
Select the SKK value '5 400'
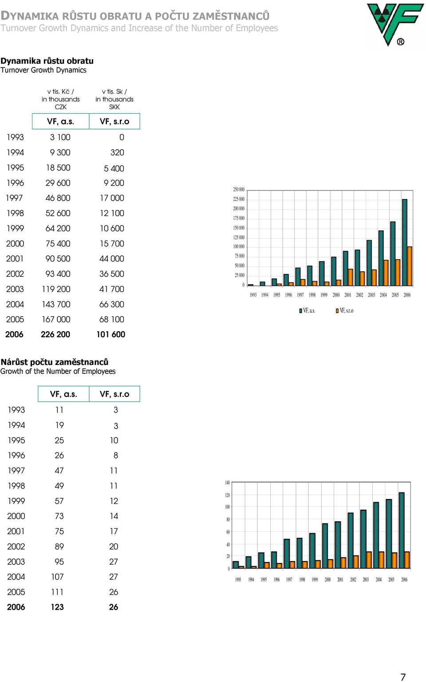click(114, 168)
